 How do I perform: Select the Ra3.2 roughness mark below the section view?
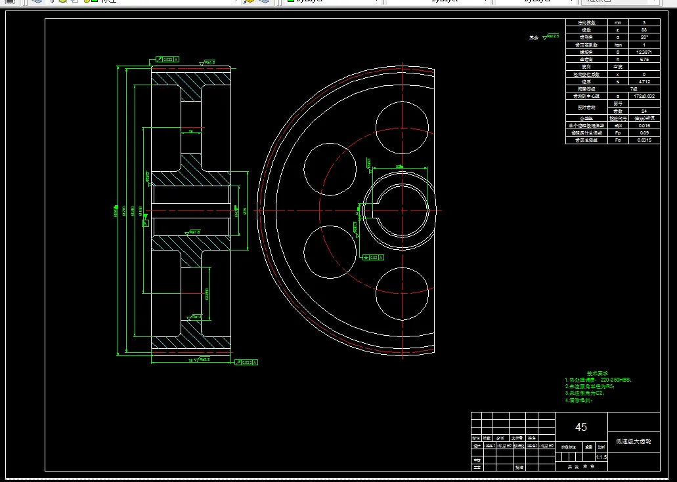point(202,359)
